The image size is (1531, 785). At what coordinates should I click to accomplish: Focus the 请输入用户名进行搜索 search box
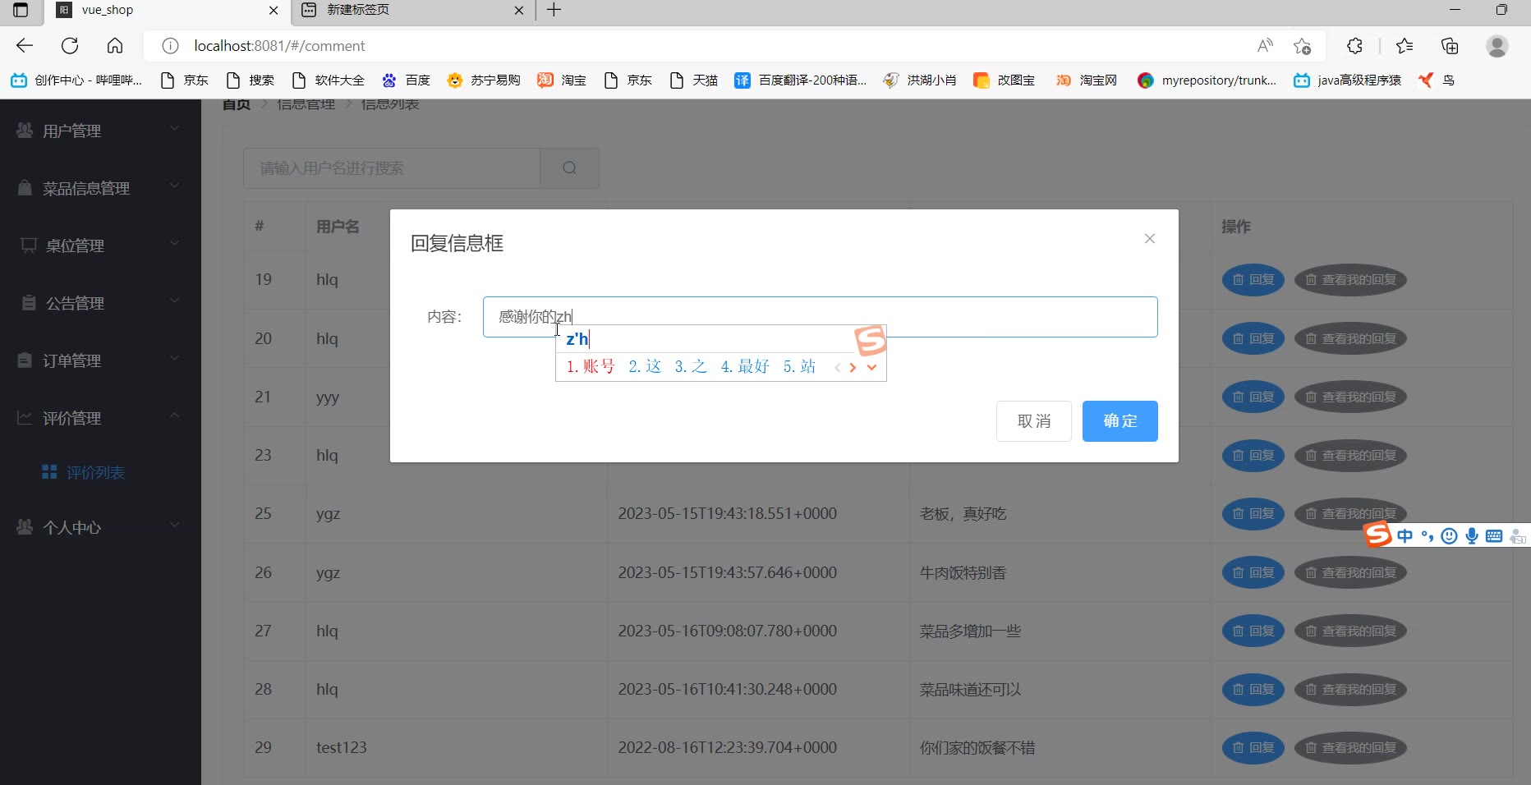pos(392,168)
